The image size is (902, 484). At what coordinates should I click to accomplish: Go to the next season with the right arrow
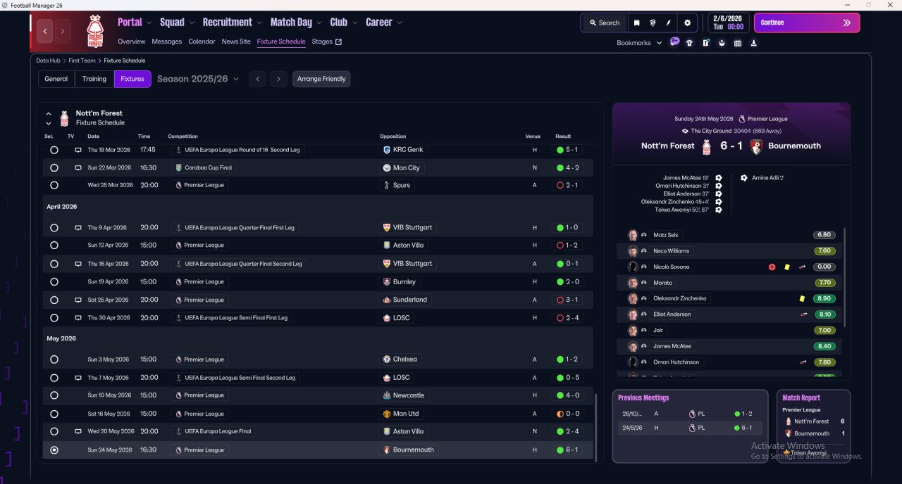pos(279,79)
